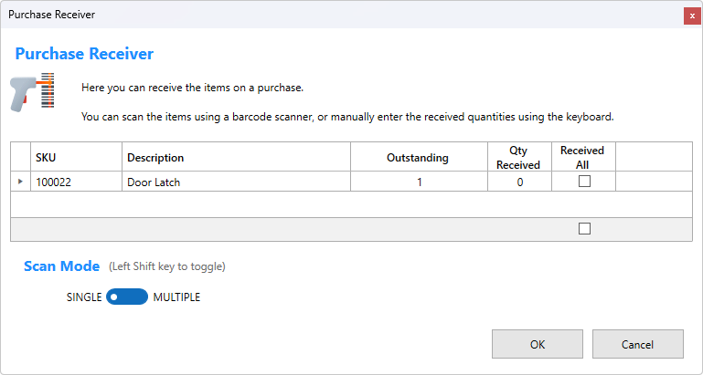Sort by the SKU column header
Viewport: 703px width, 375px height.
pos(76,157)
